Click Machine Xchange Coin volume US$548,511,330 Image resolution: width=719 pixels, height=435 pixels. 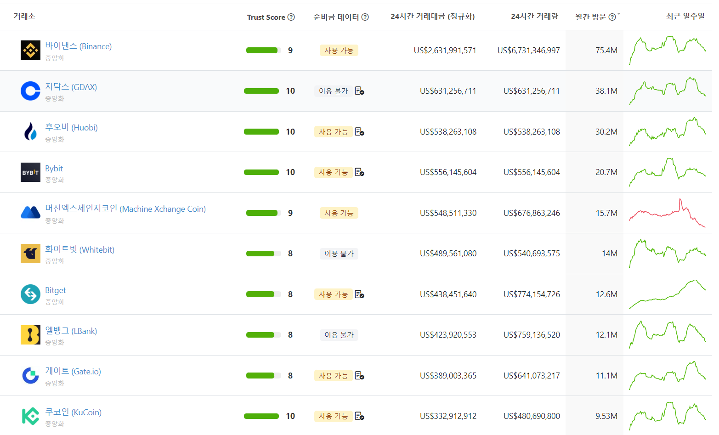click(448, 213)
